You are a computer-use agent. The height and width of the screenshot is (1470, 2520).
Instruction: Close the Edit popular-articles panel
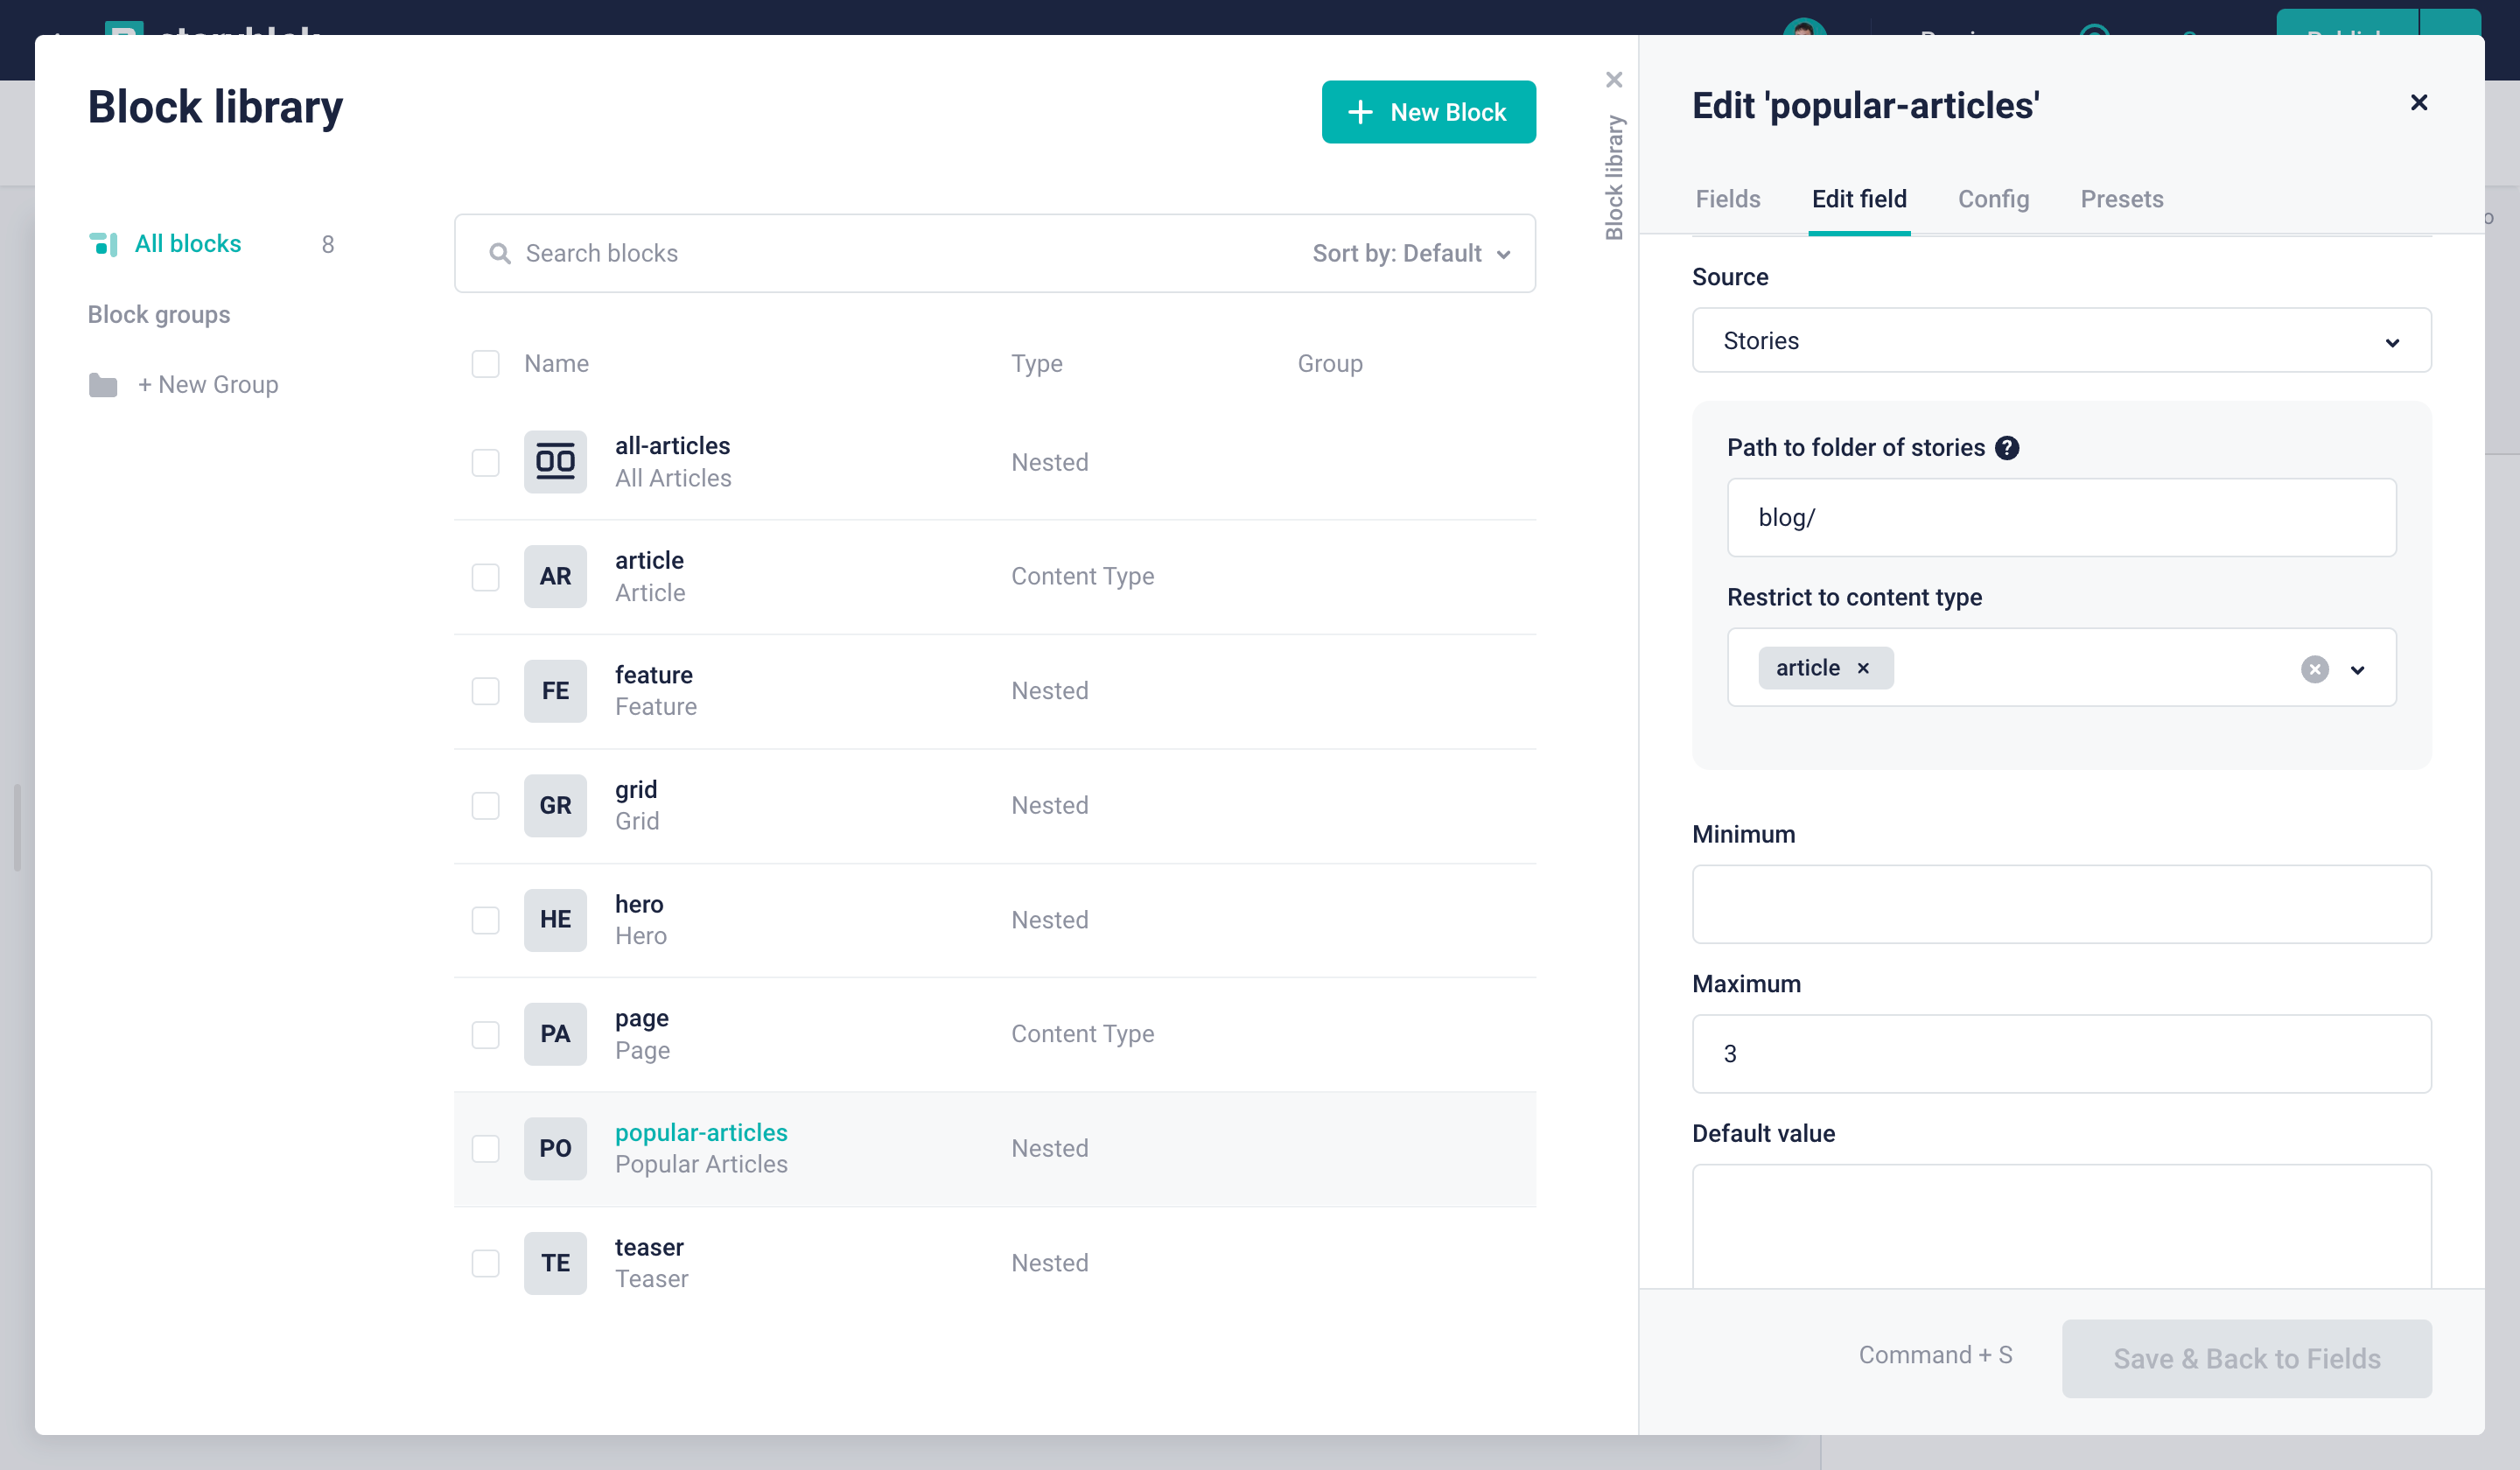[x=2418, y=103]
